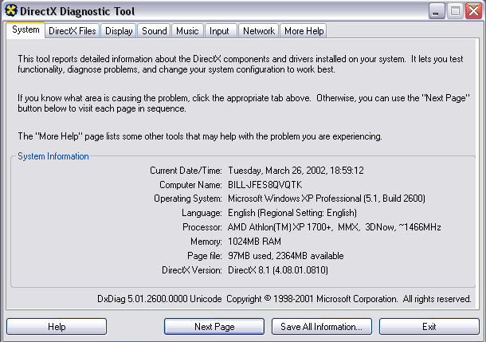
Task: Click the System Information group label
Action: point(53,156)
